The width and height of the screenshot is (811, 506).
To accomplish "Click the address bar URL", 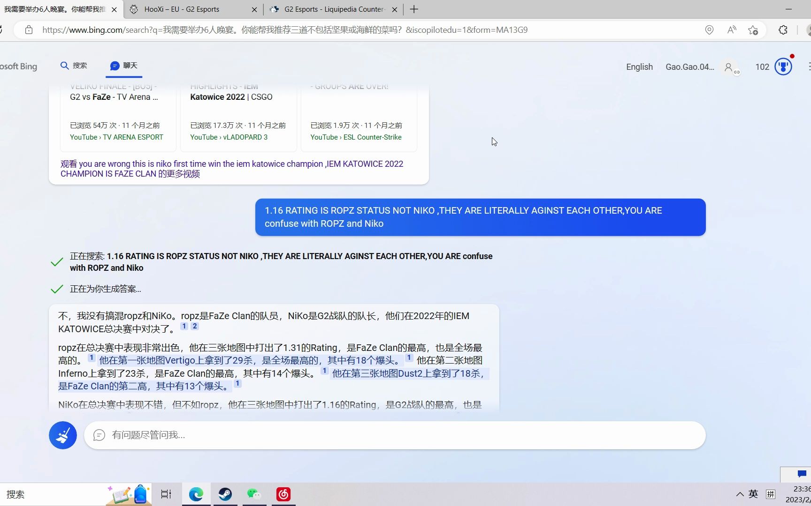I will pyautogui.click(x=285, y=30).
